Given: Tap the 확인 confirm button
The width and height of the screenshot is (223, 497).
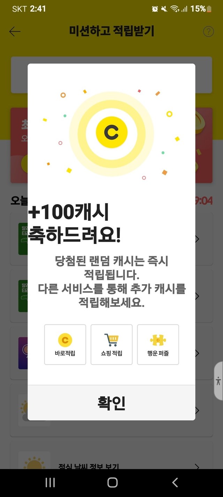Looking at the screenshot, I should [111, 403].
